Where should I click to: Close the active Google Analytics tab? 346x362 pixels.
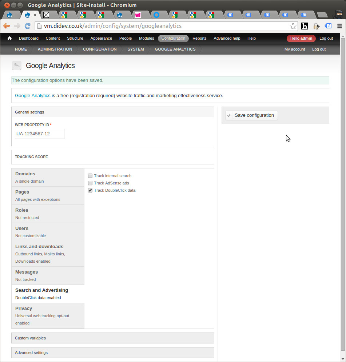click(x=35, y=15)
